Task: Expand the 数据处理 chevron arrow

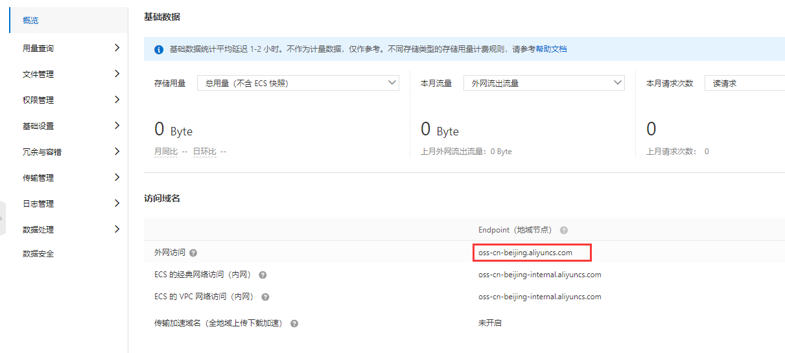Action: point(117,229)
